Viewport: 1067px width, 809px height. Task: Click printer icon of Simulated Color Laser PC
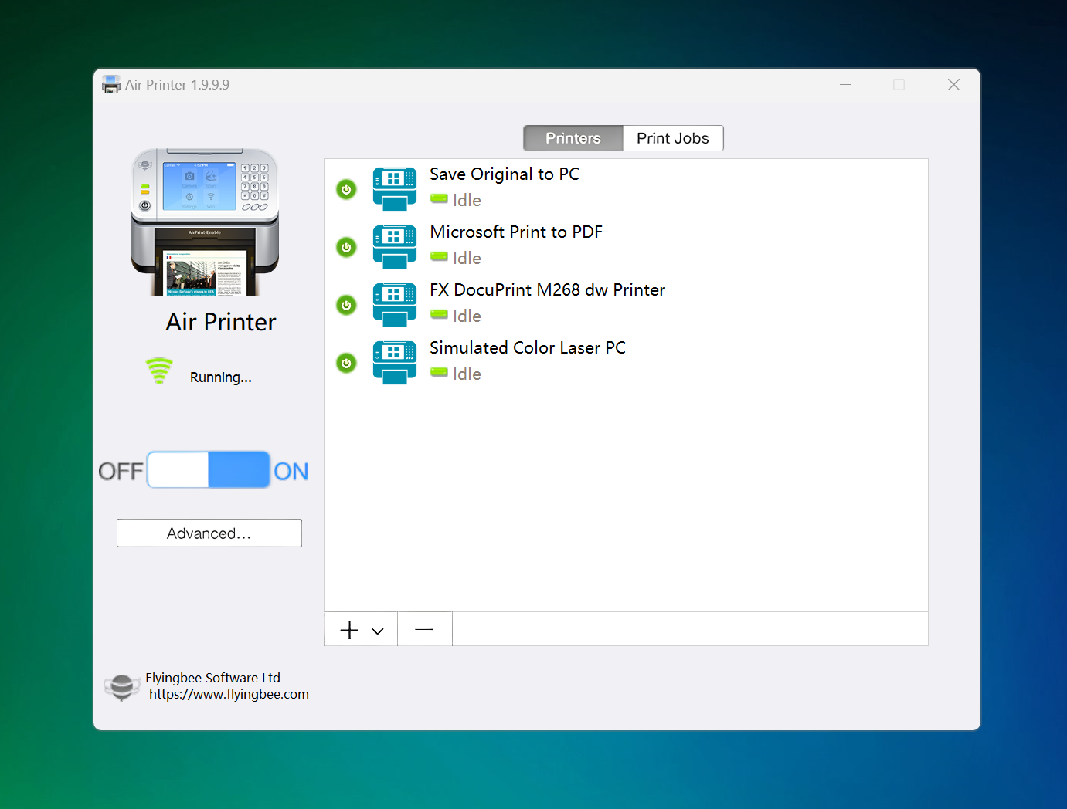point(394,363)
